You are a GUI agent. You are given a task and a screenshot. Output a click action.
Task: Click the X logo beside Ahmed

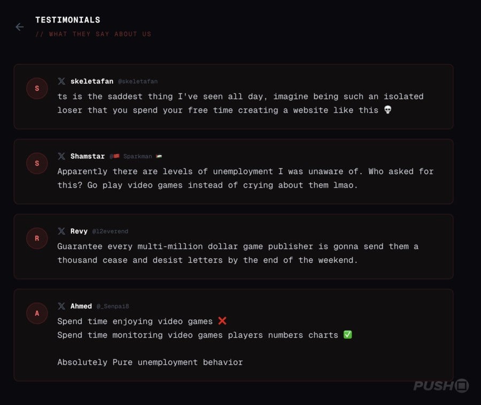pyautogui.click(x=62, y=306)
